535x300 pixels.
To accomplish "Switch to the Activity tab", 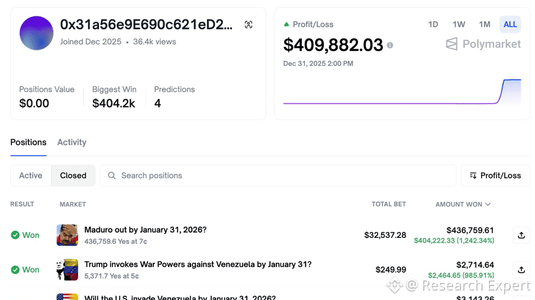I will [72, 143].
